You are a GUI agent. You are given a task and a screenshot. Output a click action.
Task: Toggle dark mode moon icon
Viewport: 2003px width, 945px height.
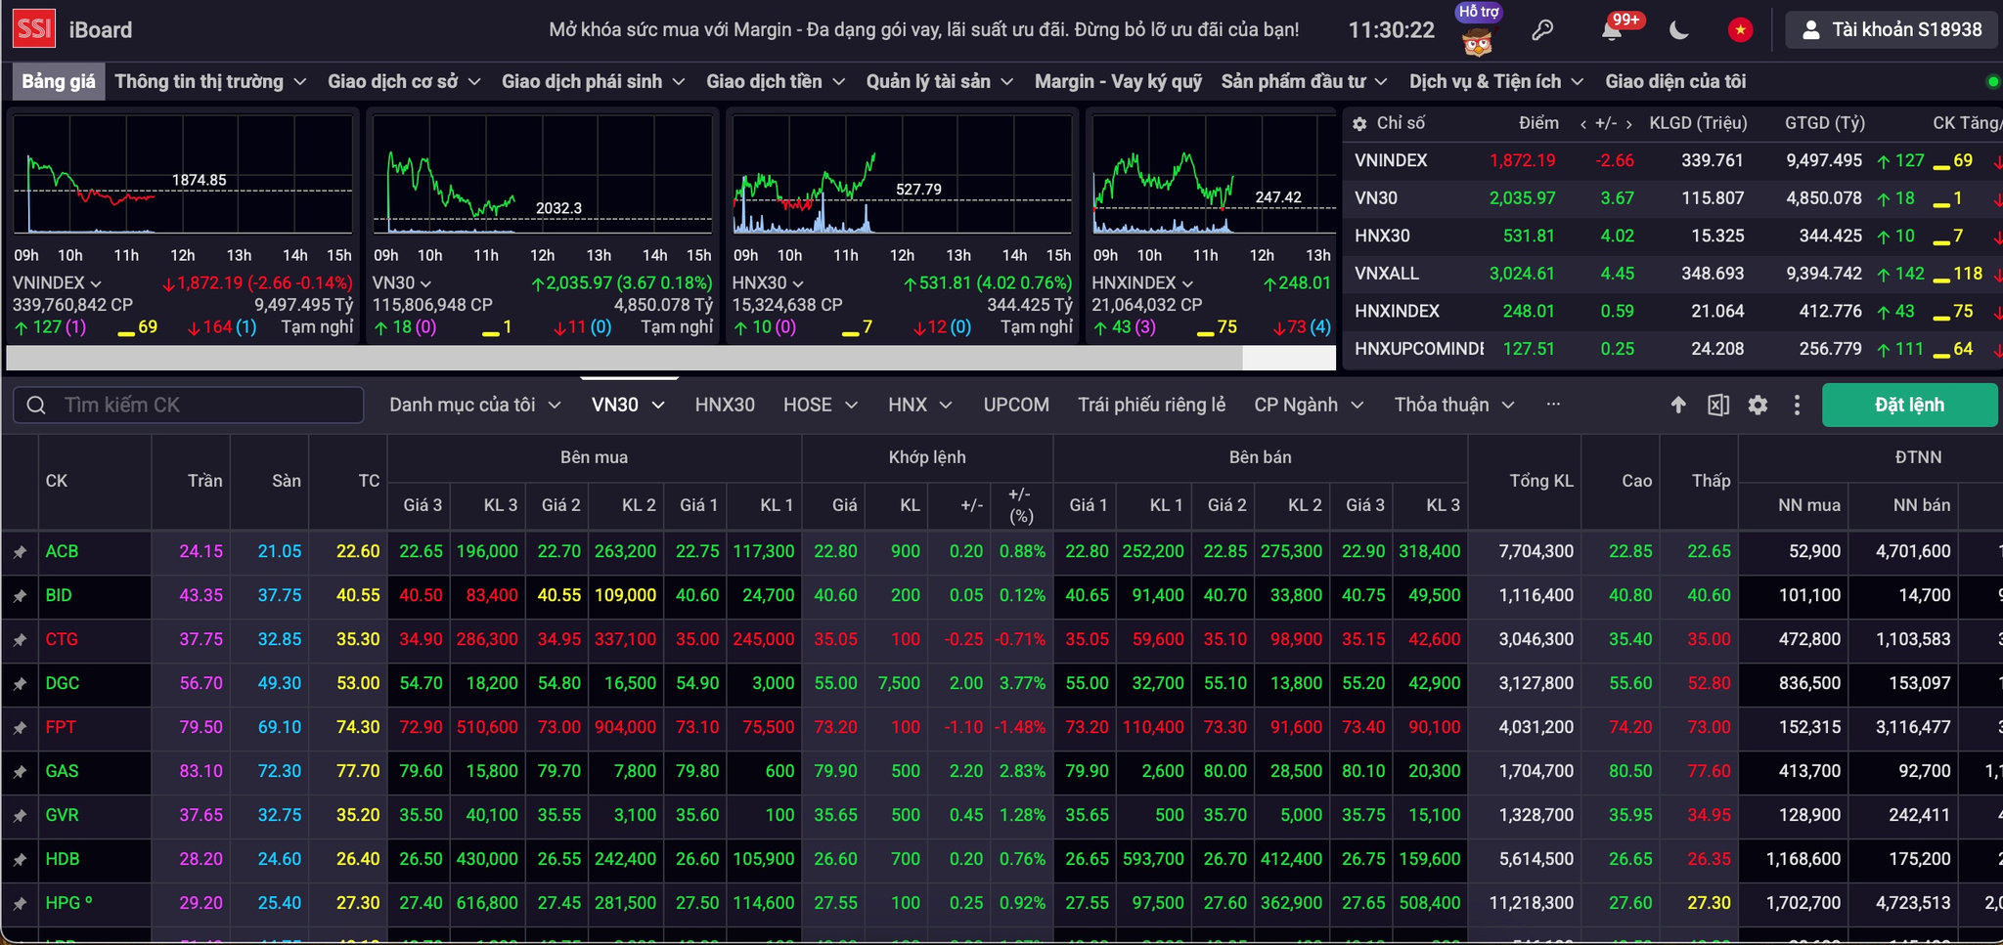1679,30
